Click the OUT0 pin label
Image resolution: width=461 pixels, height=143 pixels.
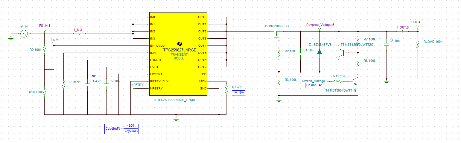coord(202,17)
